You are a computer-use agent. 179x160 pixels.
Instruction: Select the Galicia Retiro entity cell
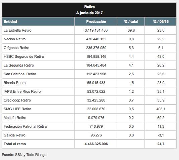click(39, 135)
